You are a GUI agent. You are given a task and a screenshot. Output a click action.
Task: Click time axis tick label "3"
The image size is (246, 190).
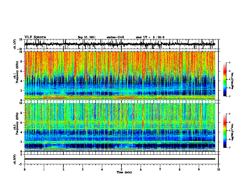coord(83,170)
